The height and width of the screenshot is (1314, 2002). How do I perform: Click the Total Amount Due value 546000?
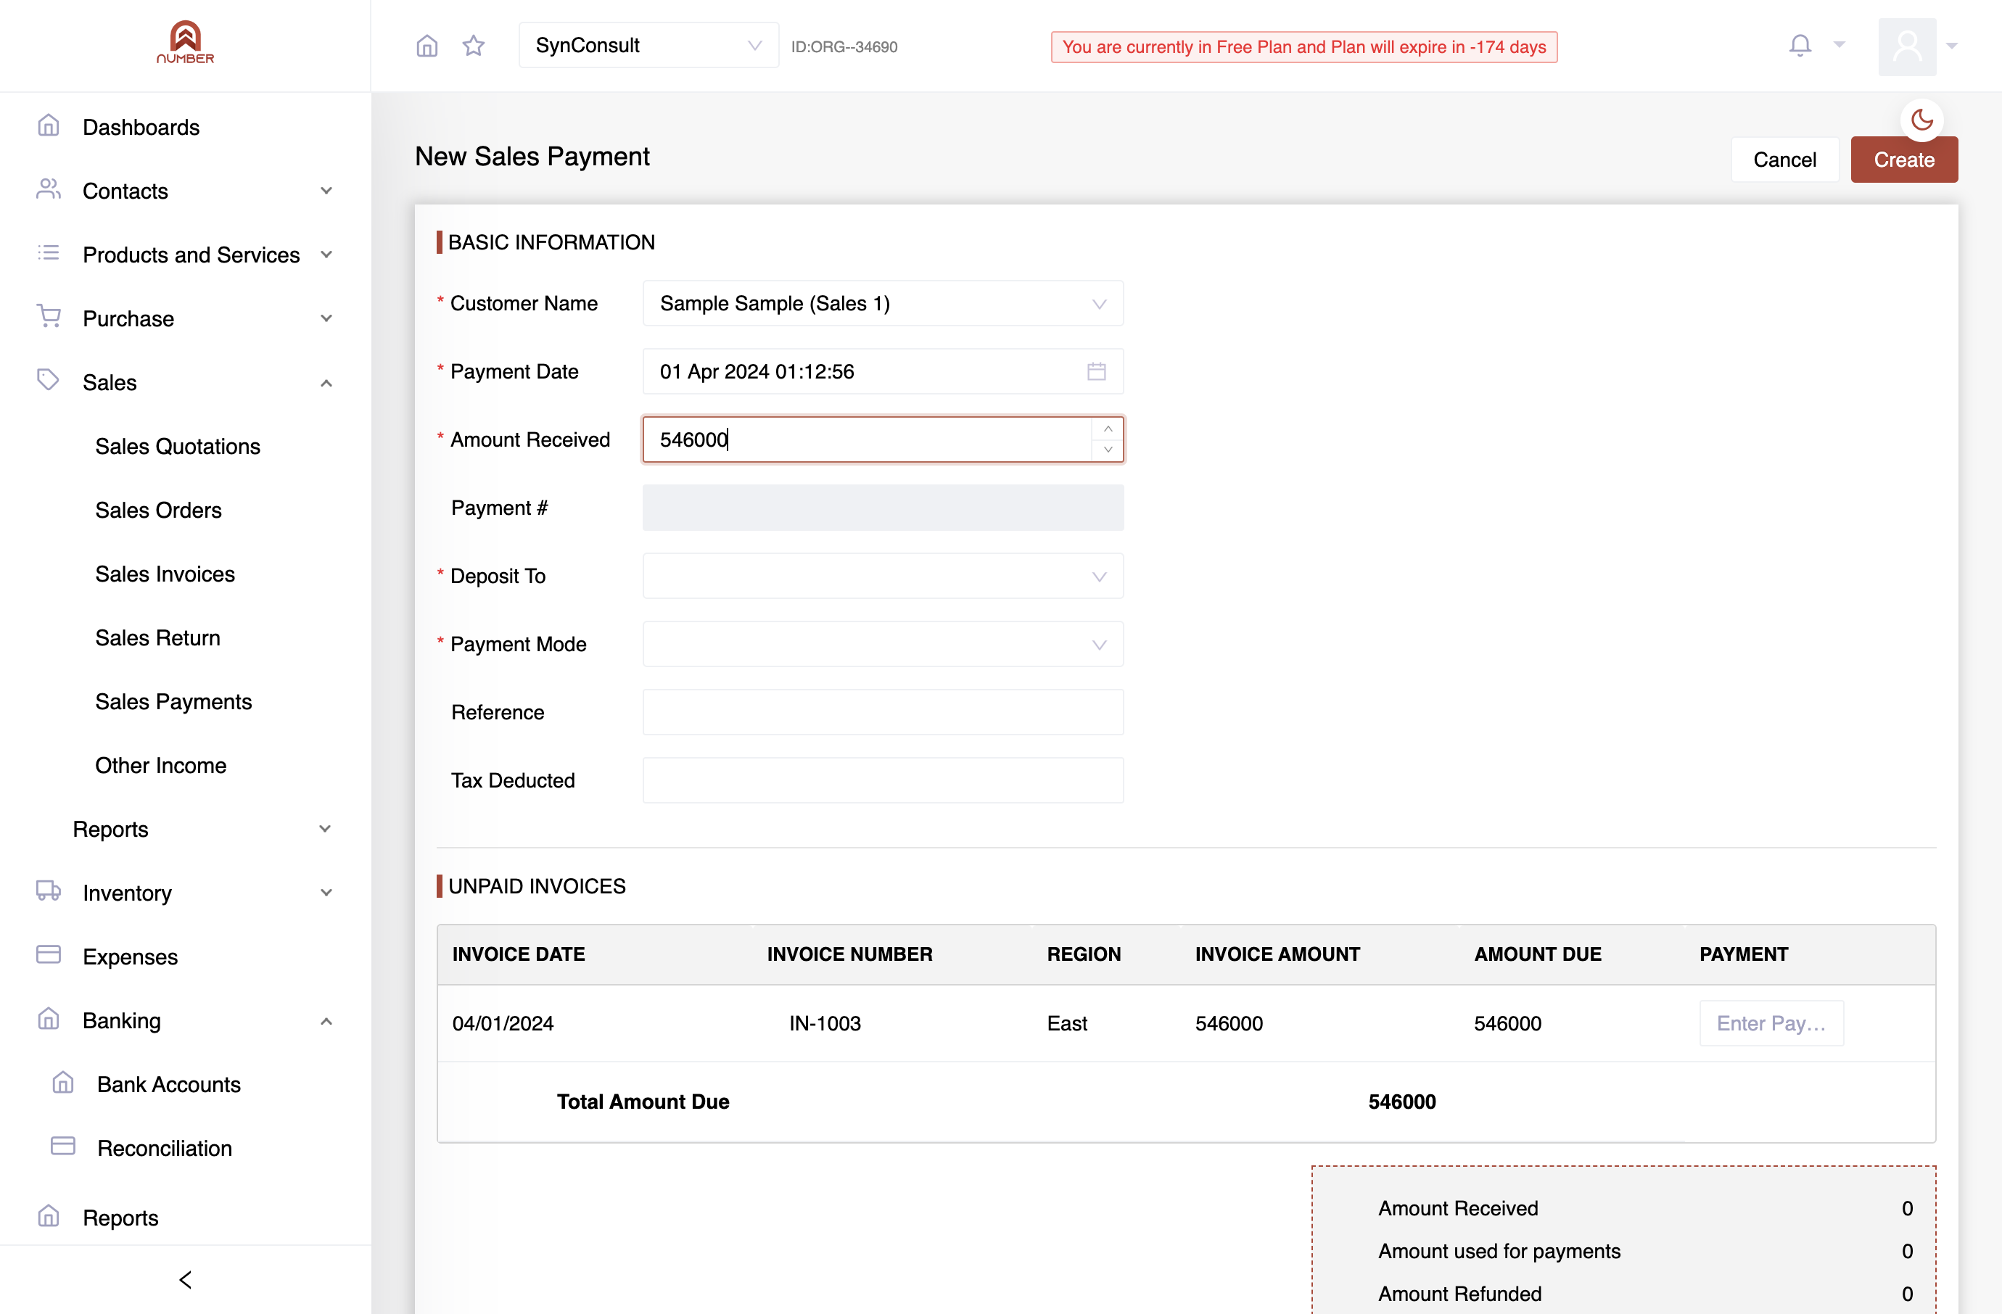tap(1401, 1102)
